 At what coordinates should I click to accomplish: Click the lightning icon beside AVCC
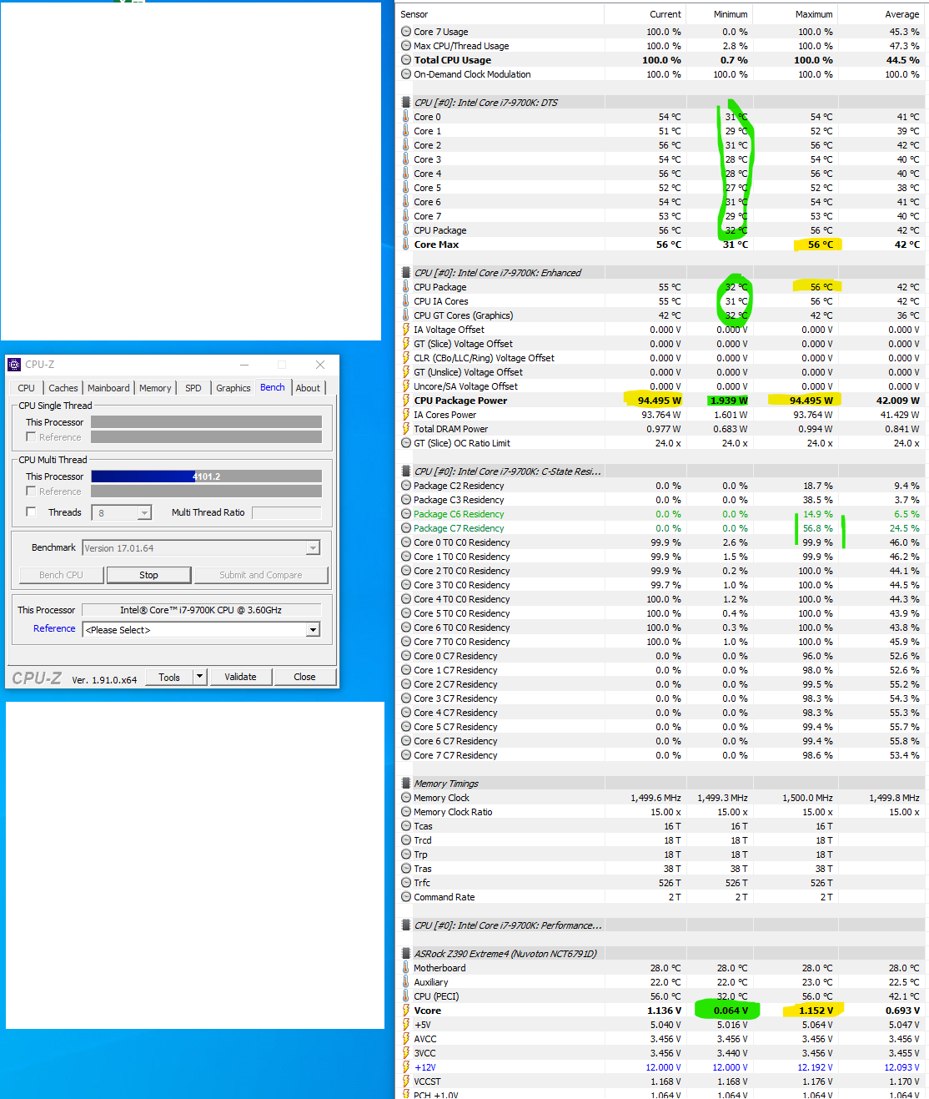406,1039
